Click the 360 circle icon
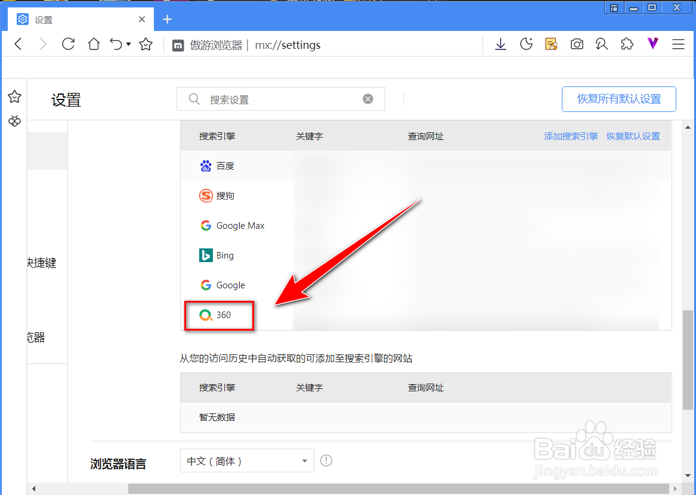The height and width of the screenshot is (495, 696). click(206, 315)
